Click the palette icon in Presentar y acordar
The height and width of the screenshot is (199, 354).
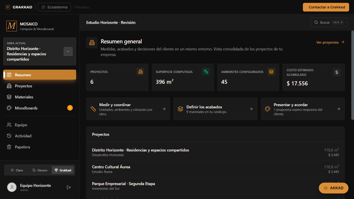[267, 109]
